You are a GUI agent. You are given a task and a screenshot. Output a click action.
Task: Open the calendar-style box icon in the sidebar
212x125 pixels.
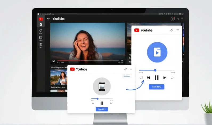click(40, 37)
